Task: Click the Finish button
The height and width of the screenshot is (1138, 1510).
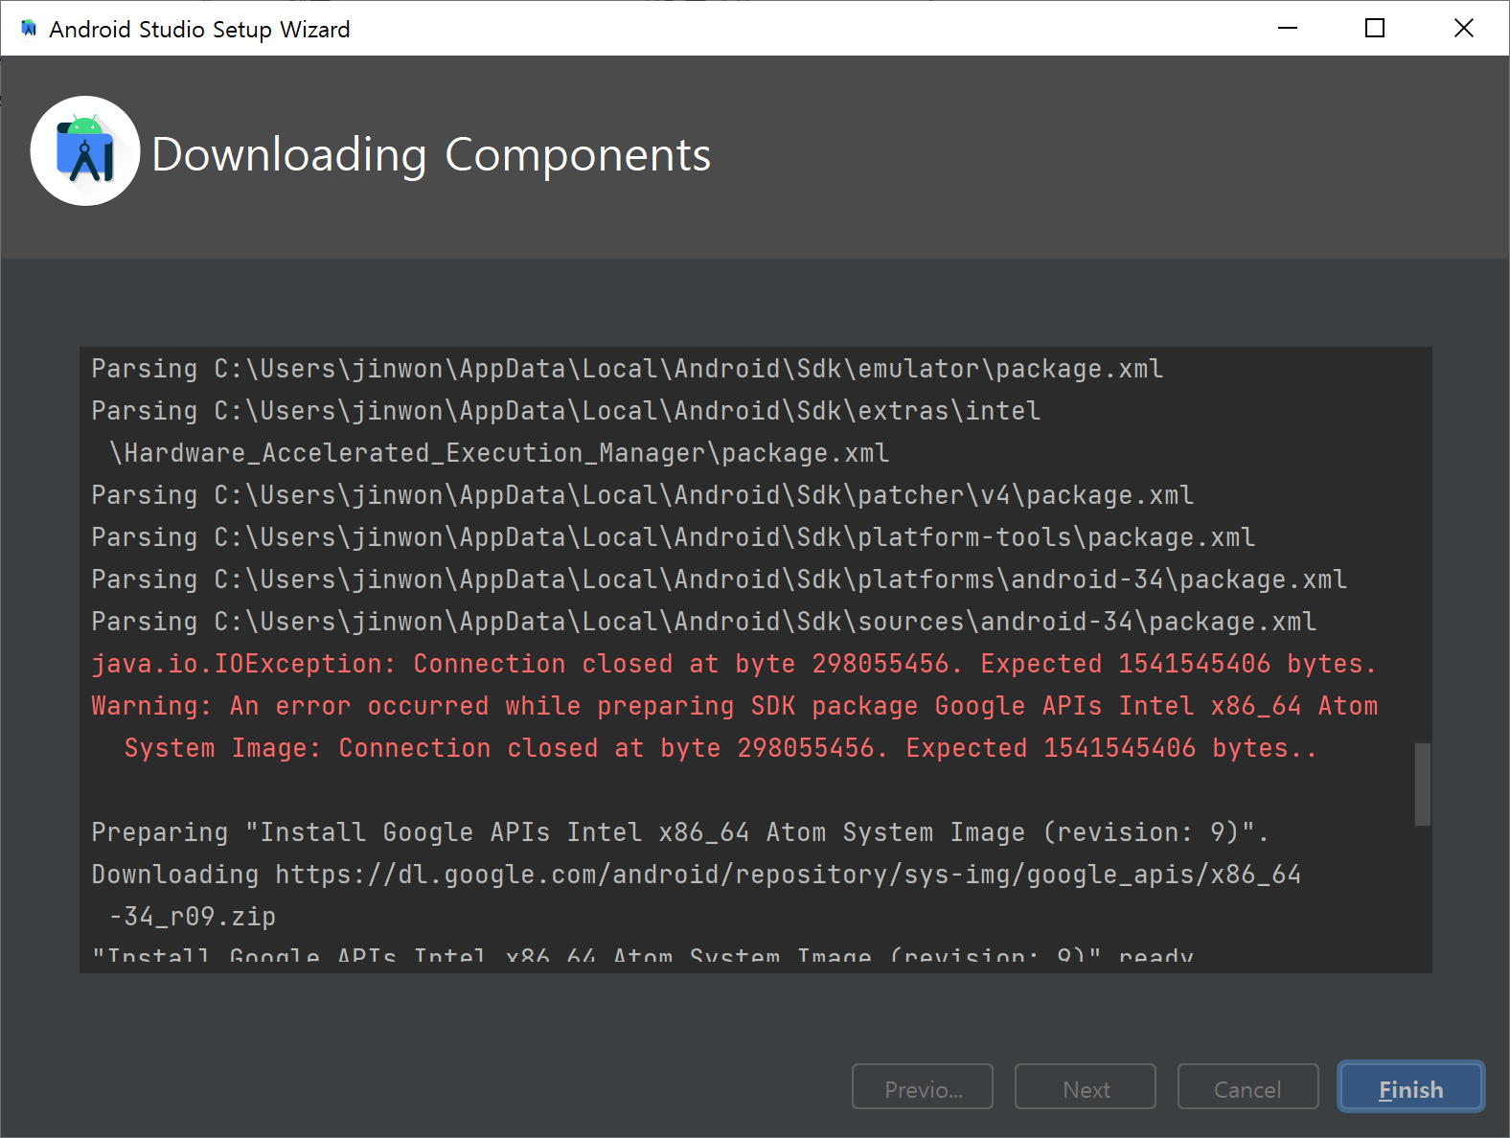Action: [1410, 1087]
